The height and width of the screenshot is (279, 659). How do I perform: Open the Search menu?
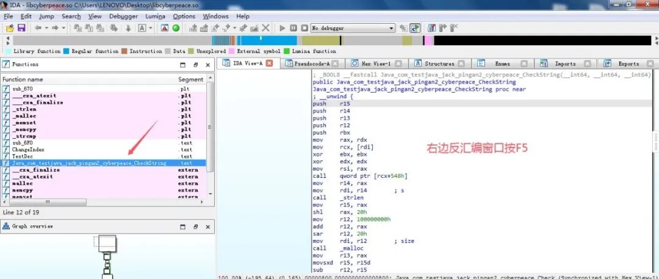(x=71, y=16)
